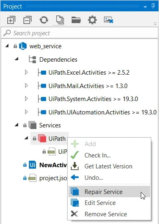Click the download arrow Get Latest icon
This screenshot has width=159, height=224.
tap(75, 166)
